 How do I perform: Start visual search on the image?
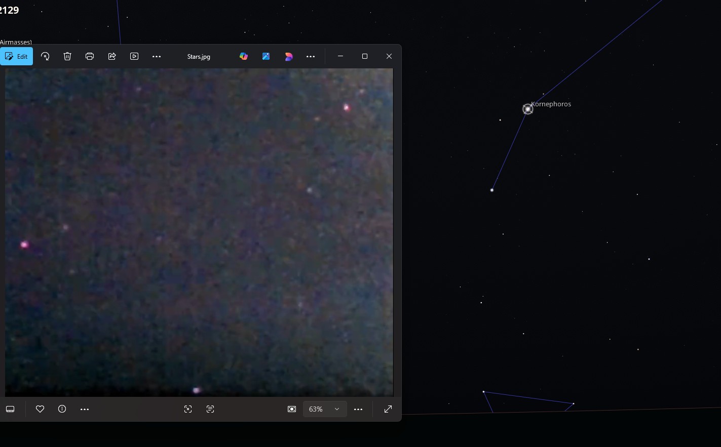click(188, 409)
